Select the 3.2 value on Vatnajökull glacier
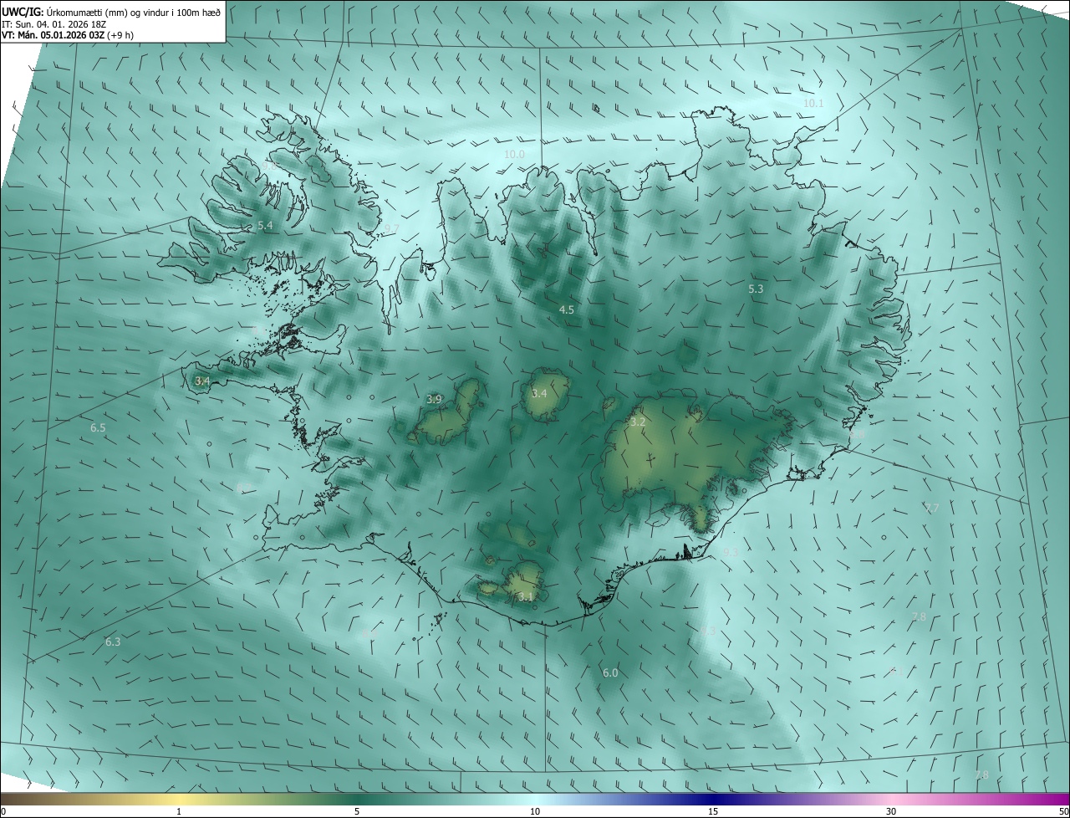Viewport: 1070px width, 818px height. (x=638, y=422)
